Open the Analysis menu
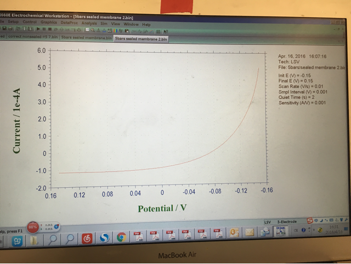 tap(89, 23)
